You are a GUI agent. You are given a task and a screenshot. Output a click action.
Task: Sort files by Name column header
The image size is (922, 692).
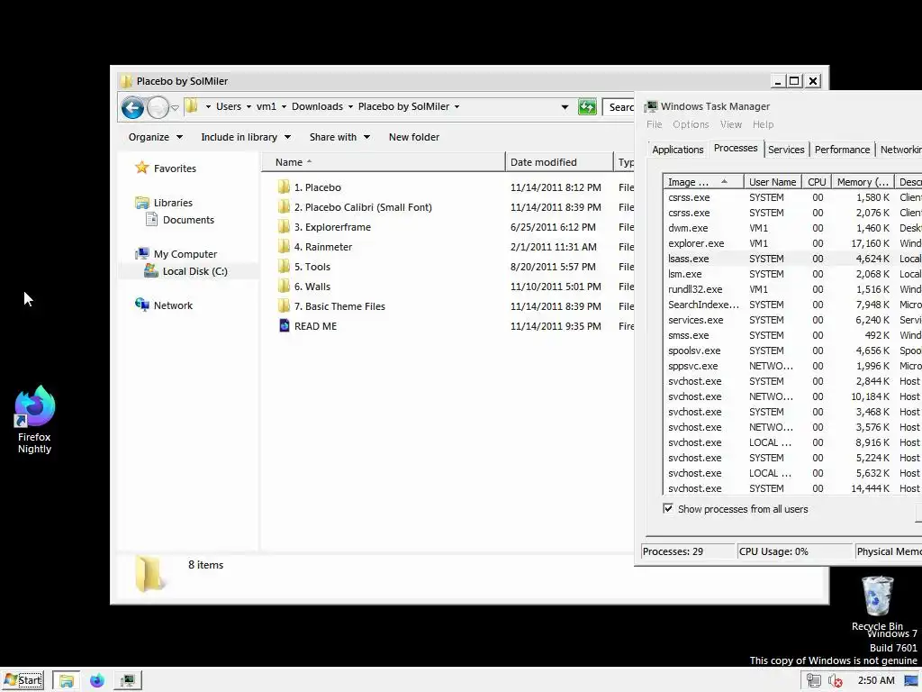click(x=382, y=162)
